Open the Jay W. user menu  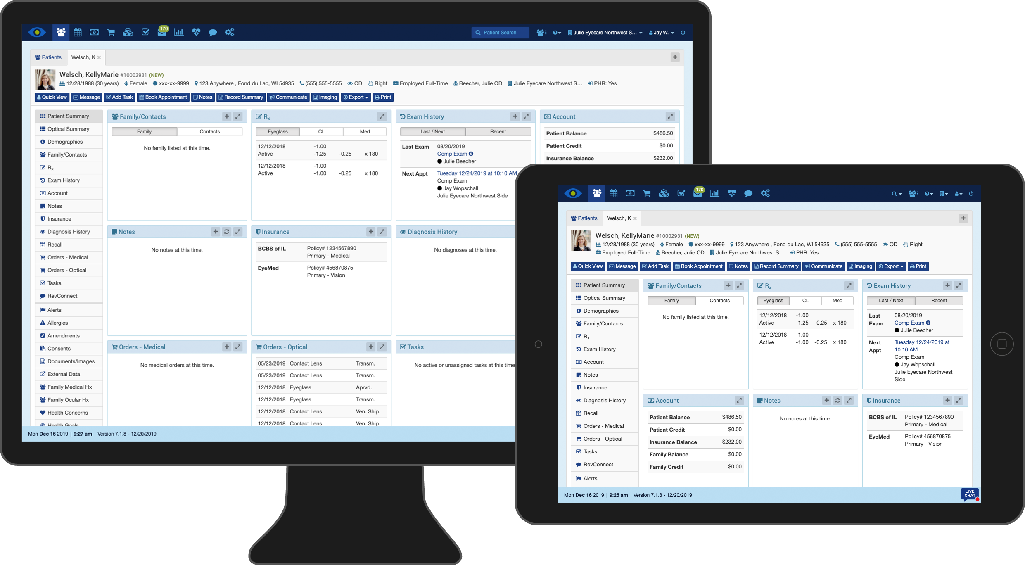661,32
